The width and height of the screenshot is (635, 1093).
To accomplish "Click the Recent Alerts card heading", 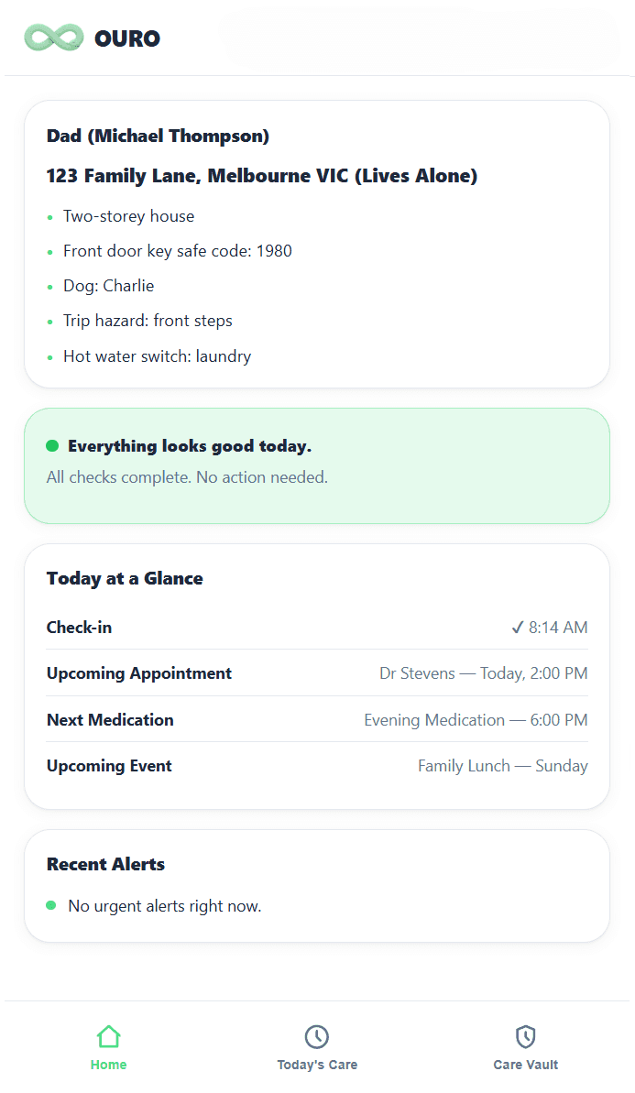I will (x=106, y=864).
